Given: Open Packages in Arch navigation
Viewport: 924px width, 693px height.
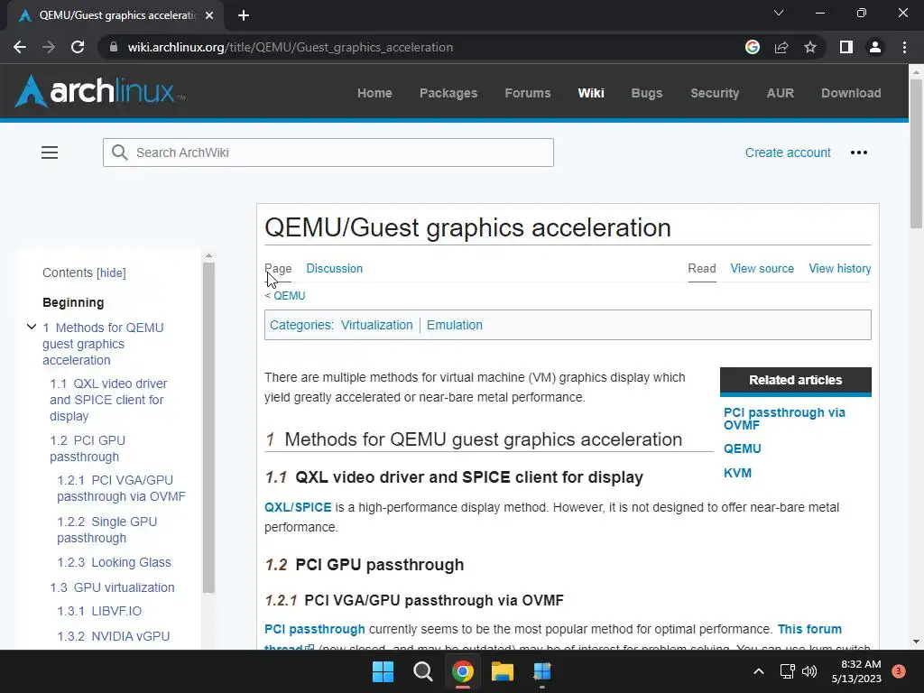Looking at the screenshot, I should click(448, 93).
